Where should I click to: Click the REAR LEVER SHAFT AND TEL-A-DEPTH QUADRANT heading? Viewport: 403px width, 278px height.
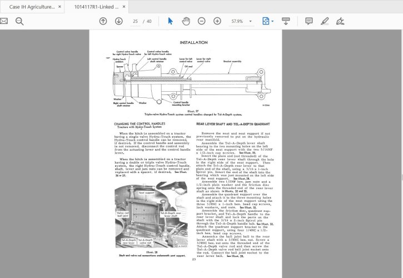[x=233, y=124]
